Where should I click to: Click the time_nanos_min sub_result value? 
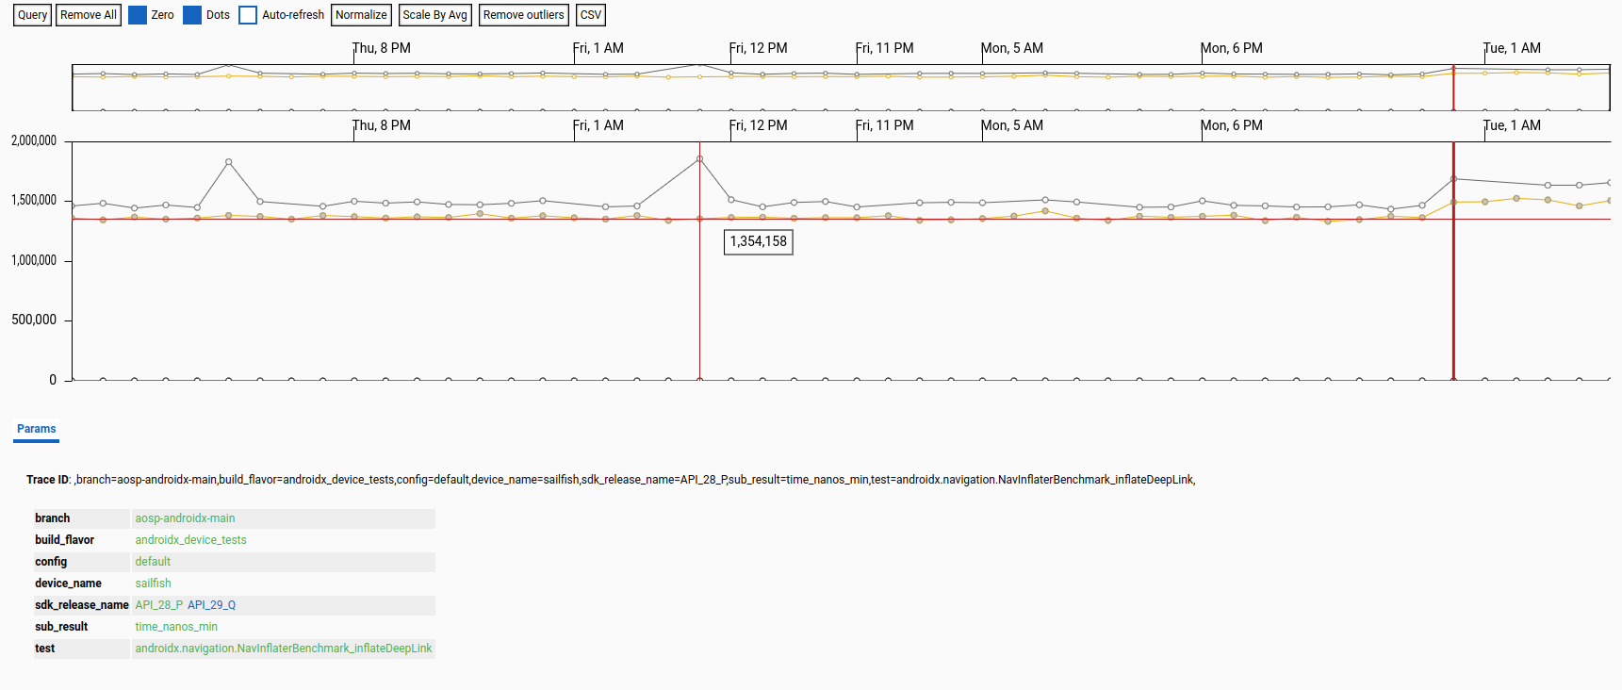click(x=176, y=627)
